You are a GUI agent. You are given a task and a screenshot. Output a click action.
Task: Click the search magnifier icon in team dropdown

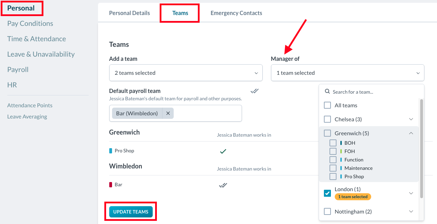(x=327, y=92)
